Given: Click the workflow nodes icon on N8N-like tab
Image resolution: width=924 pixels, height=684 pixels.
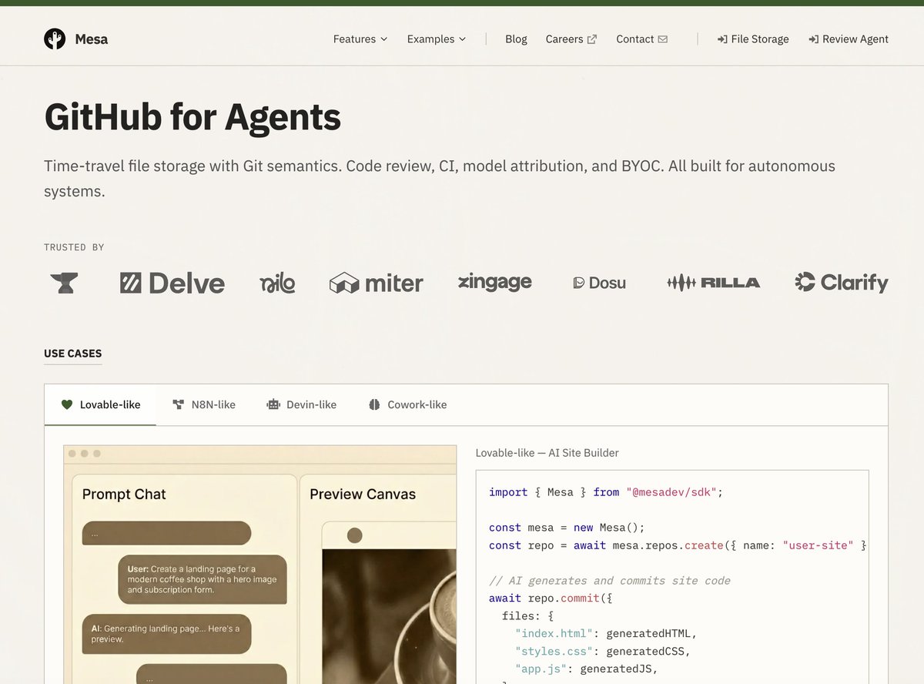Looking at the screenshot, I should [179, 404].
